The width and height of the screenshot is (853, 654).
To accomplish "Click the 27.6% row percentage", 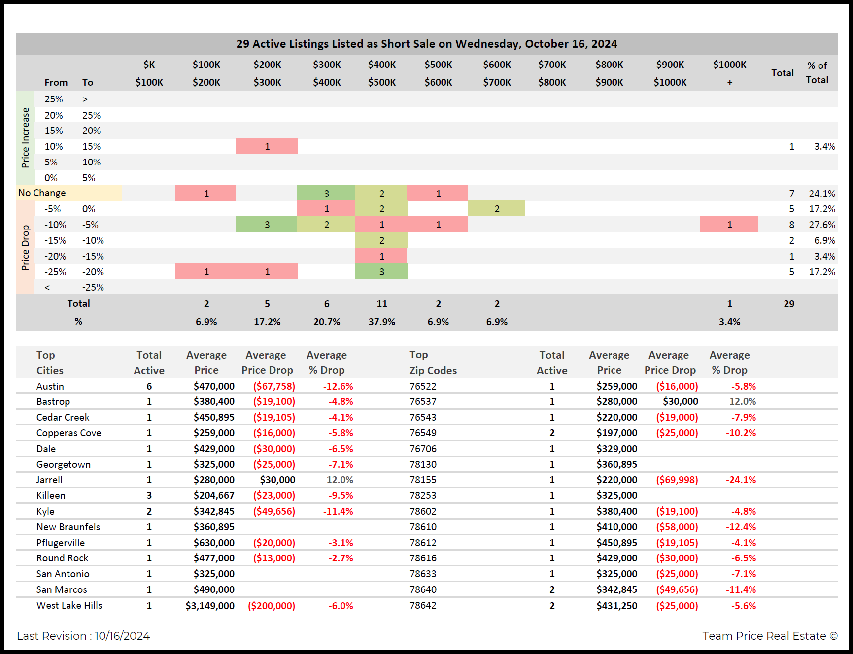I will [x=821, y=225].
